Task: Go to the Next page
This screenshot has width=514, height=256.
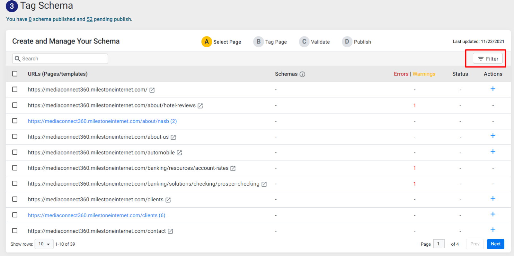Action: [x=496, y=244]
